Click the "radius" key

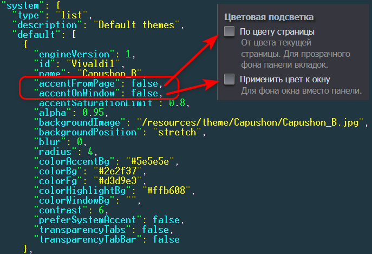click(55, 152)
